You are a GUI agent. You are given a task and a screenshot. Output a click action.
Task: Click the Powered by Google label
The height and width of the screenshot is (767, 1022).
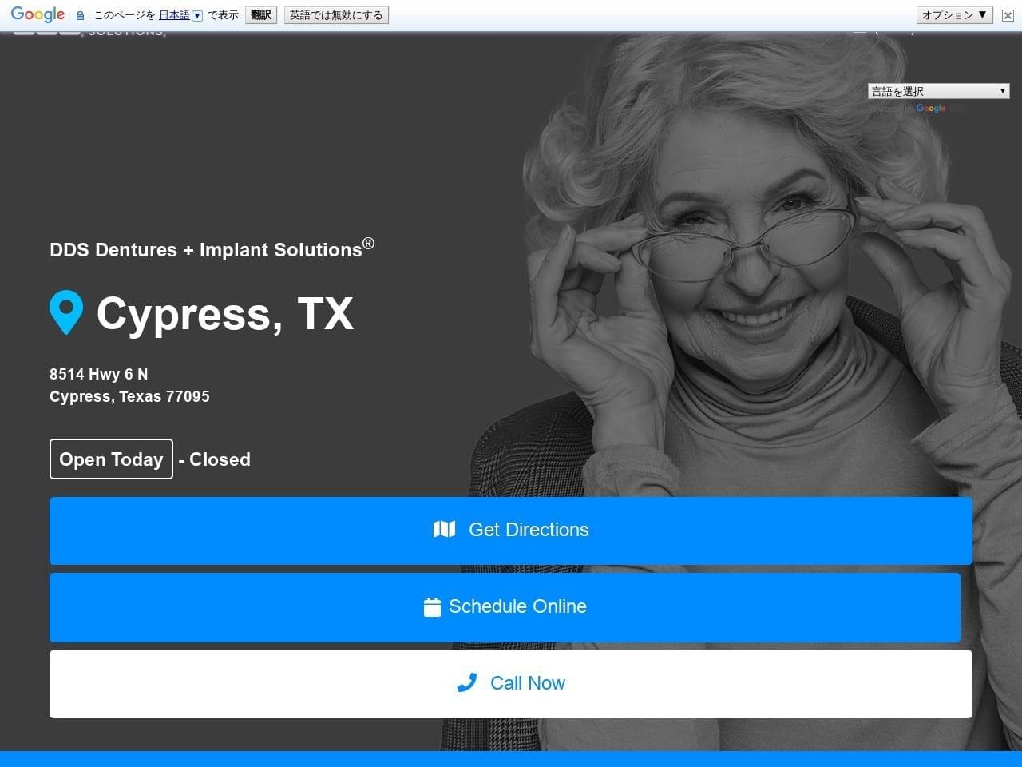pos(907,109)
